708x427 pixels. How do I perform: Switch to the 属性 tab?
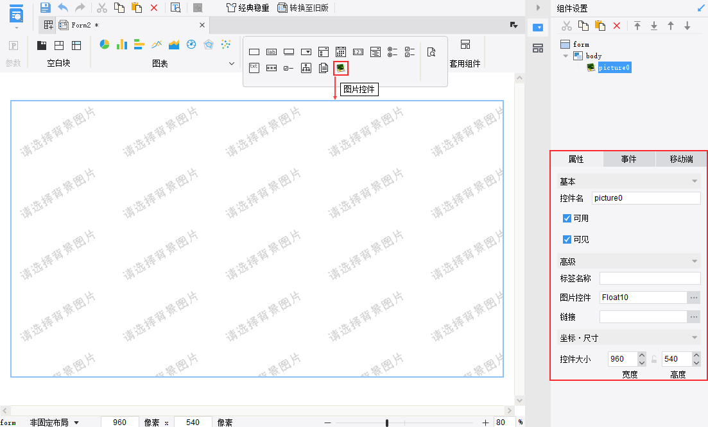tap(576, 159)
